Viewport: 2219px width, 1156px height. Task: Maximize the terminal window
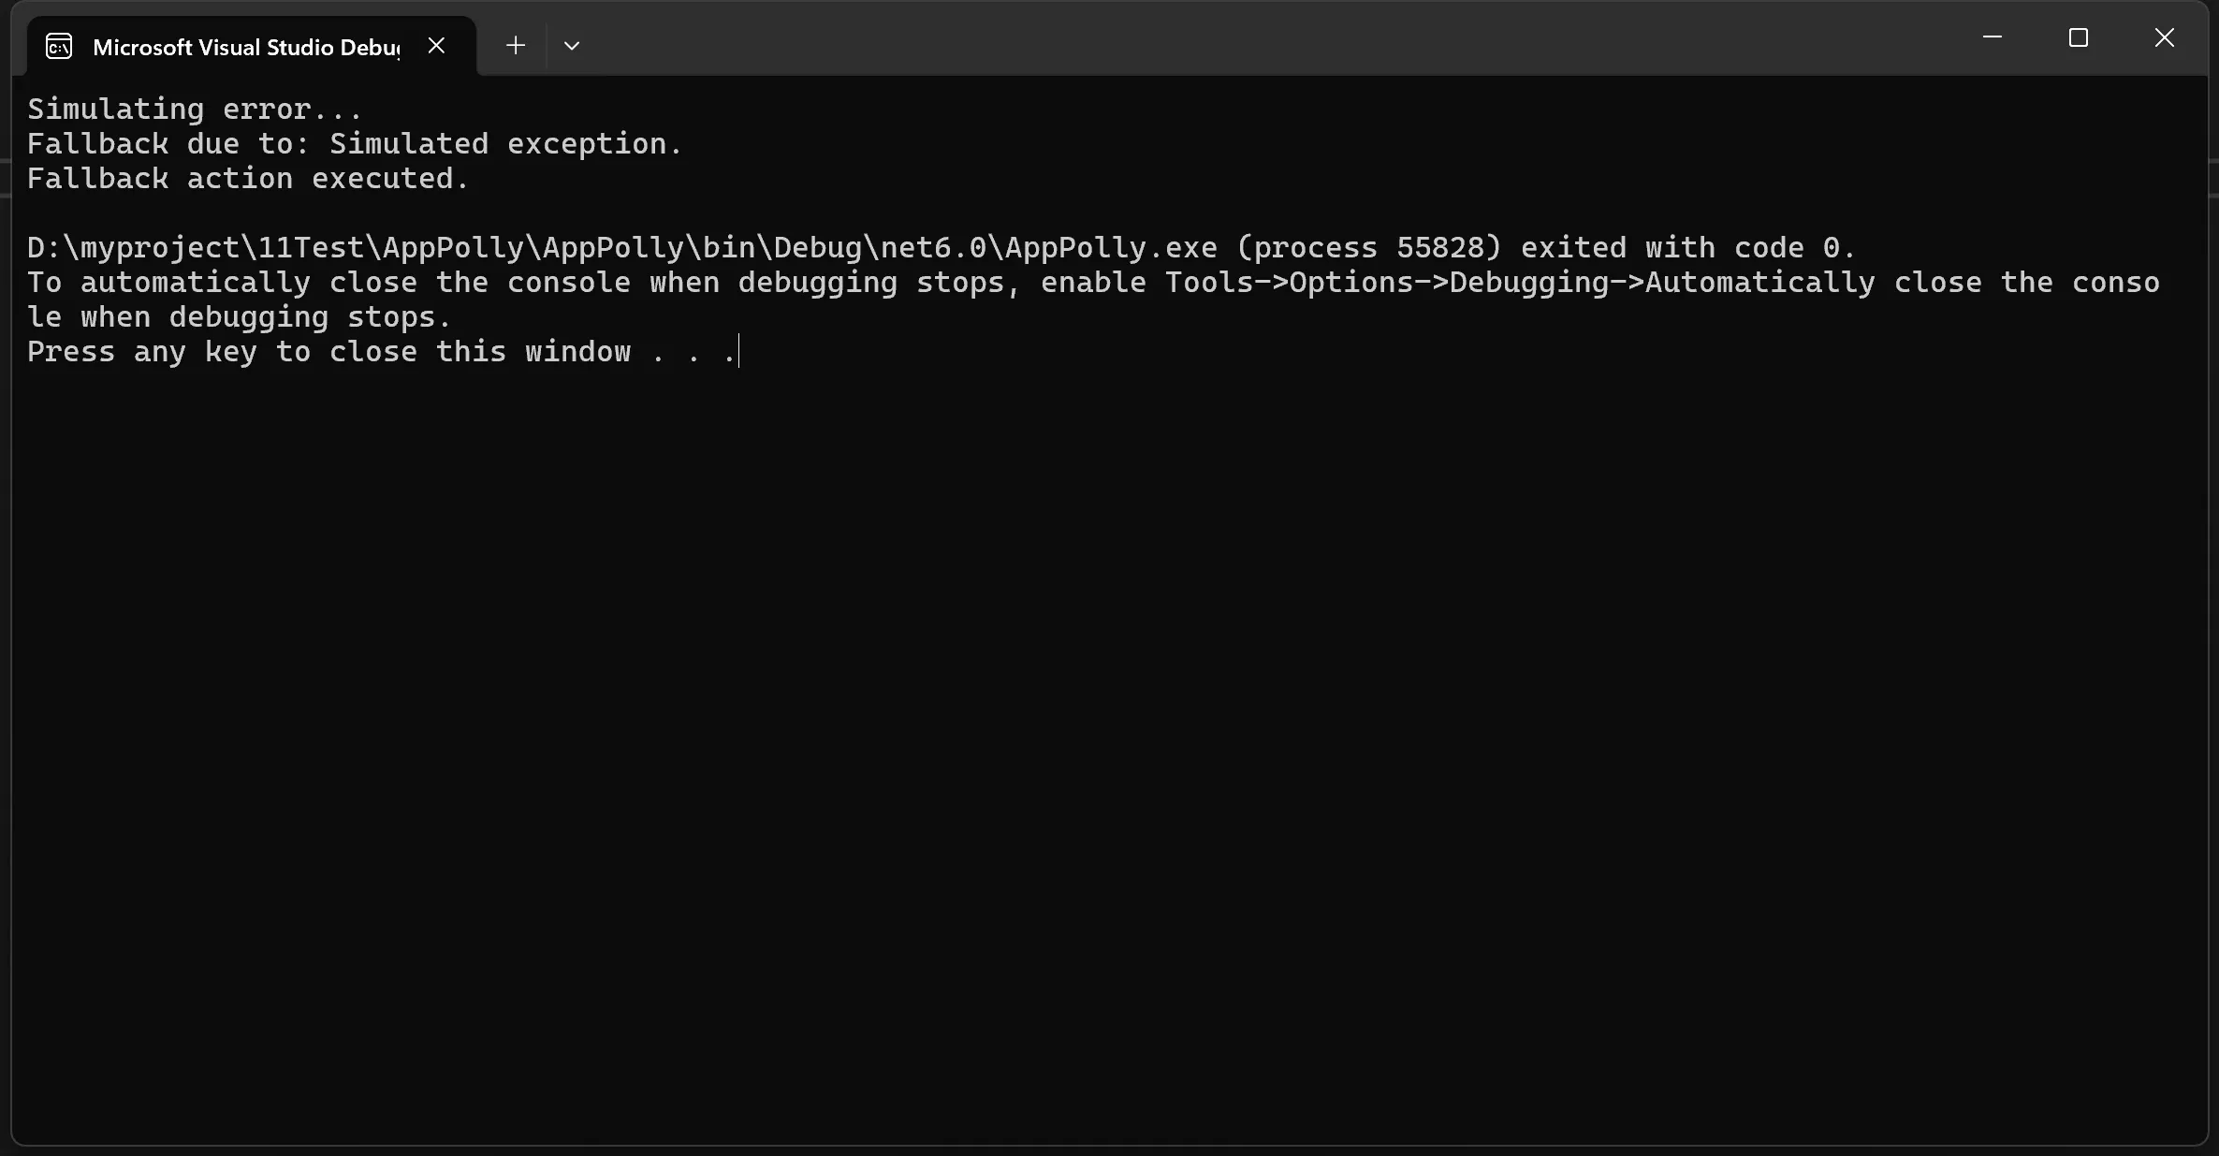[x=2079, y=37]
